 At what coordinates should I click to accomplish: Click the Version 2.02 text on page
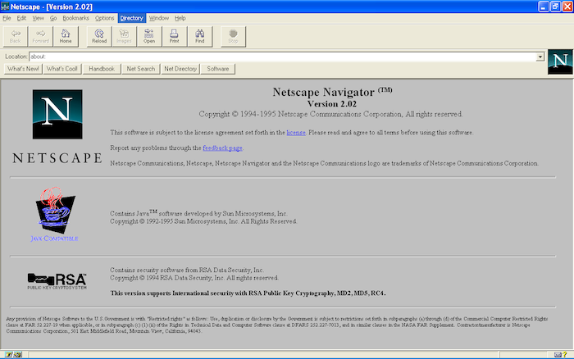pyautogui.click(x=332, y=104)
